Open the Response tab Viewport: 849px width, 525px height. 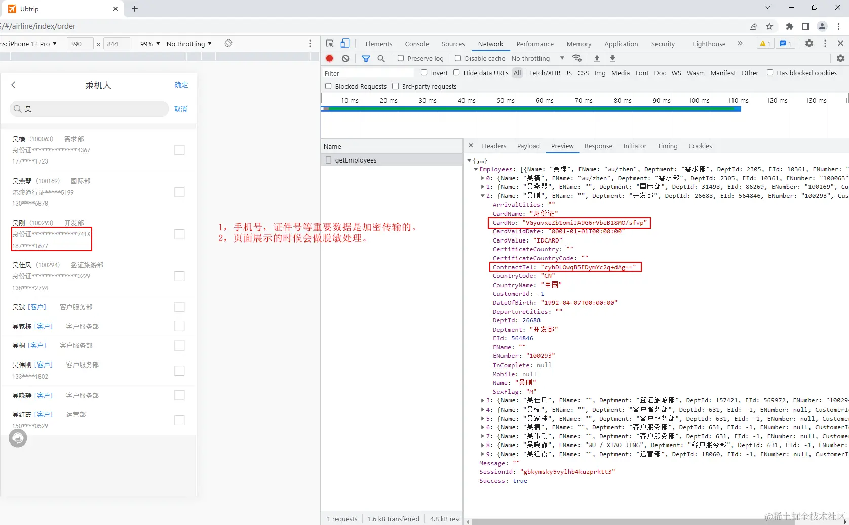coord(598,146)
